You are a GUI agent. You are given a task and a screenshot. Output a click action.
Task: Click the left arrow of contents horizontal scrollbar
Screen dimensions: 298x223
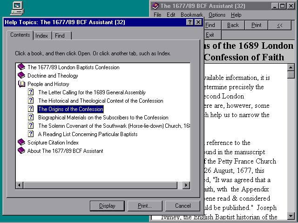tap(20, 185)
